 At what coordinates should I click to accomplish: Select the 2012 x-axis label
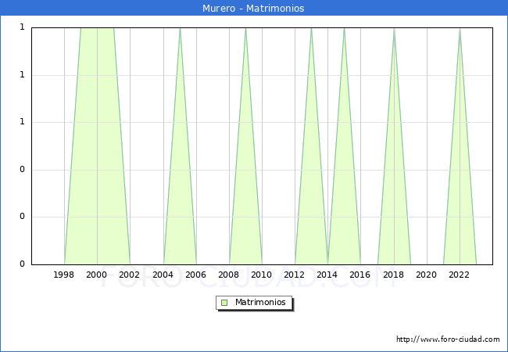295,275
